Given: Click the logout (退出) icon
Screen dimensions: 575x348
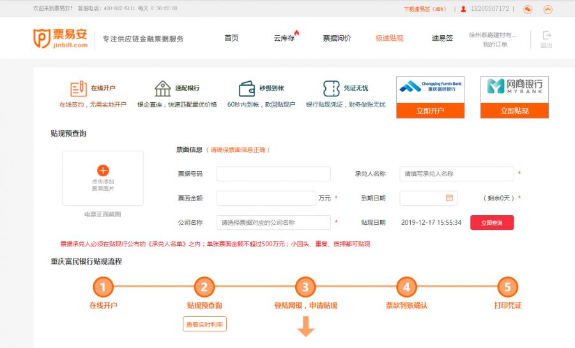Looking at the screenshot, I should pos(546,36).
